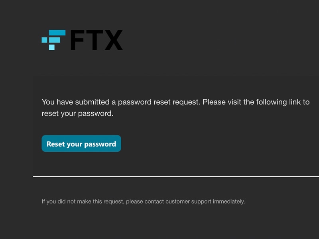Click the footer disclaimer text
The width and height of the screenshot is (319, 239).
[144, 201]
